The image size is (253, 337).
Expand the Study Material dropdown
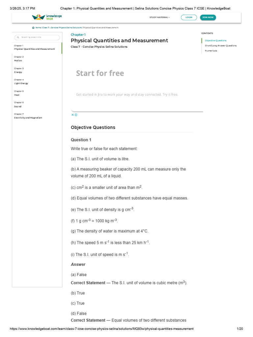click(159, 17)
